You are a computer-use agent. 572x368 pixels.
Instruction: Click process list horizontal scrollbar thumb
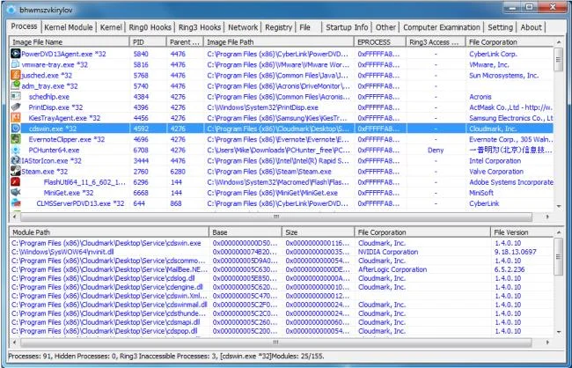click(276, 217)
